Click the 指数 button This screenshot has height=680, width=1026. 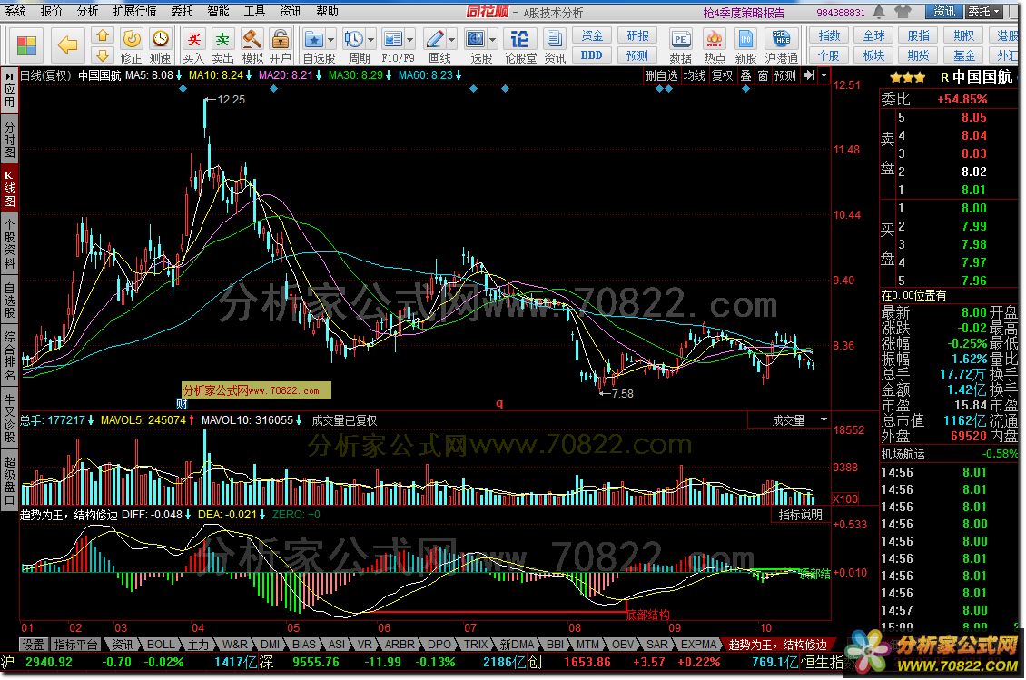click(829, 35)
